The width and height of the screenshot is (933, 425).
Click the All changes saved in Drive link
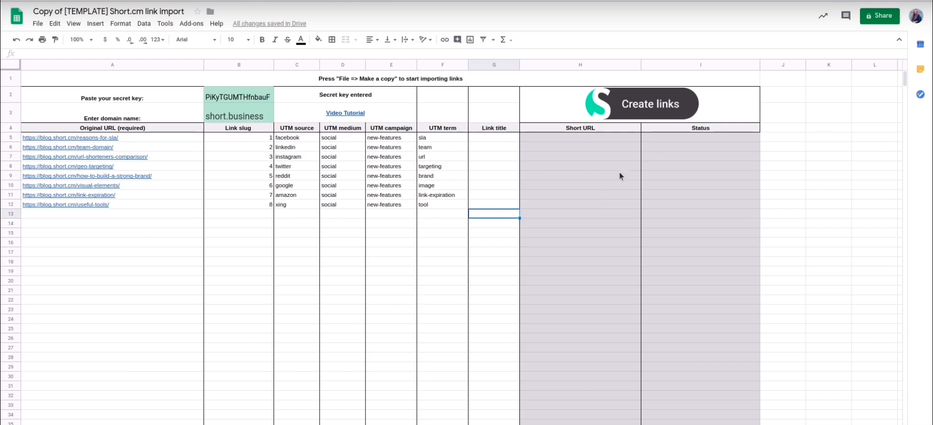coord(270,24)
